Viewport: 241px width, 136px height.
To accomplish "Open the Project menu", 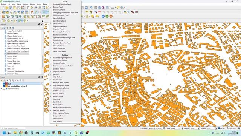I will [3, 4].
